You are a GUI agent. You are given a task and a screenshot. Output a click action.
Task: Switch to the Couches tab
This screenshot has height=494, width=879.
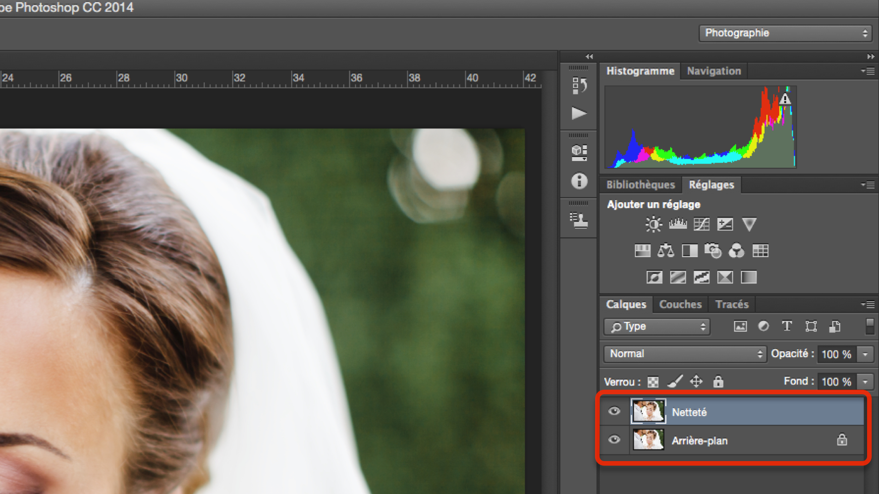(680, 305)
